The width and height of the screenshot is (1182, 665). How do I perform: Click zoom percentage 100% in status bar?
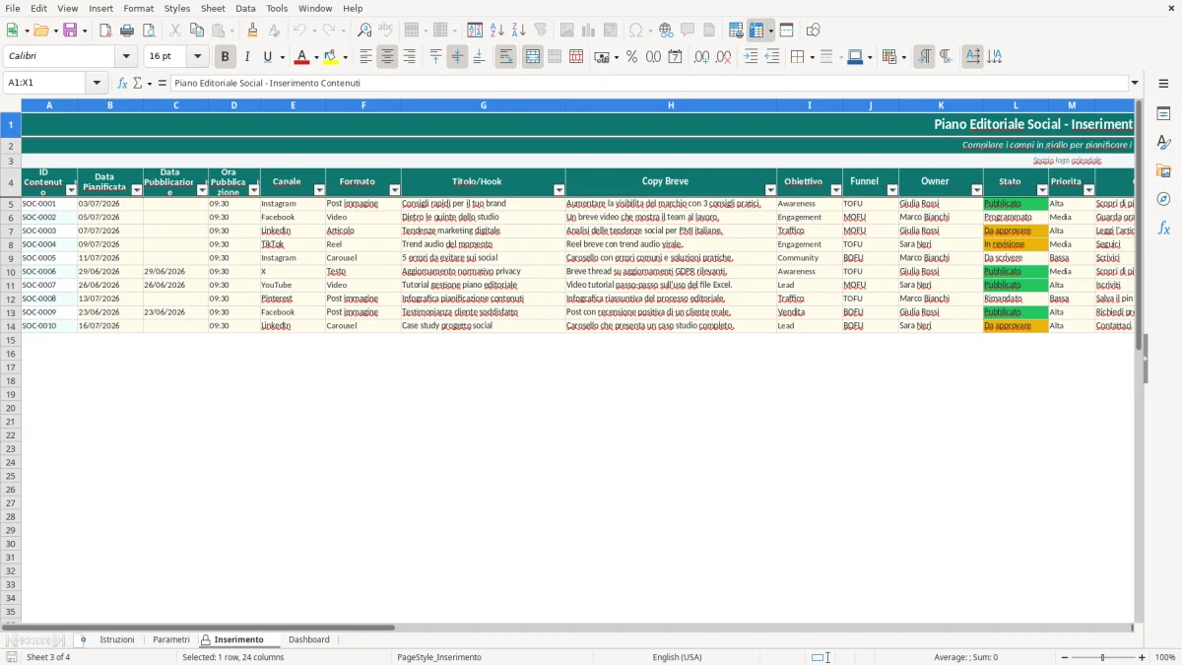(1165, 657)
